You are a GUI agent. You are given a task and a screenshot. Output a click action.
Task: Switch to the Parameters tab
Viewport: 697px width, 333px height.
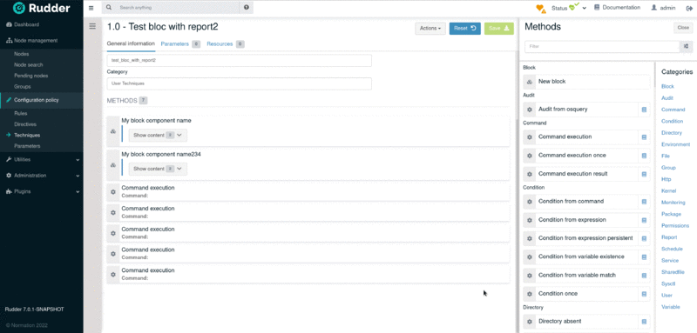tap(180, 43)
